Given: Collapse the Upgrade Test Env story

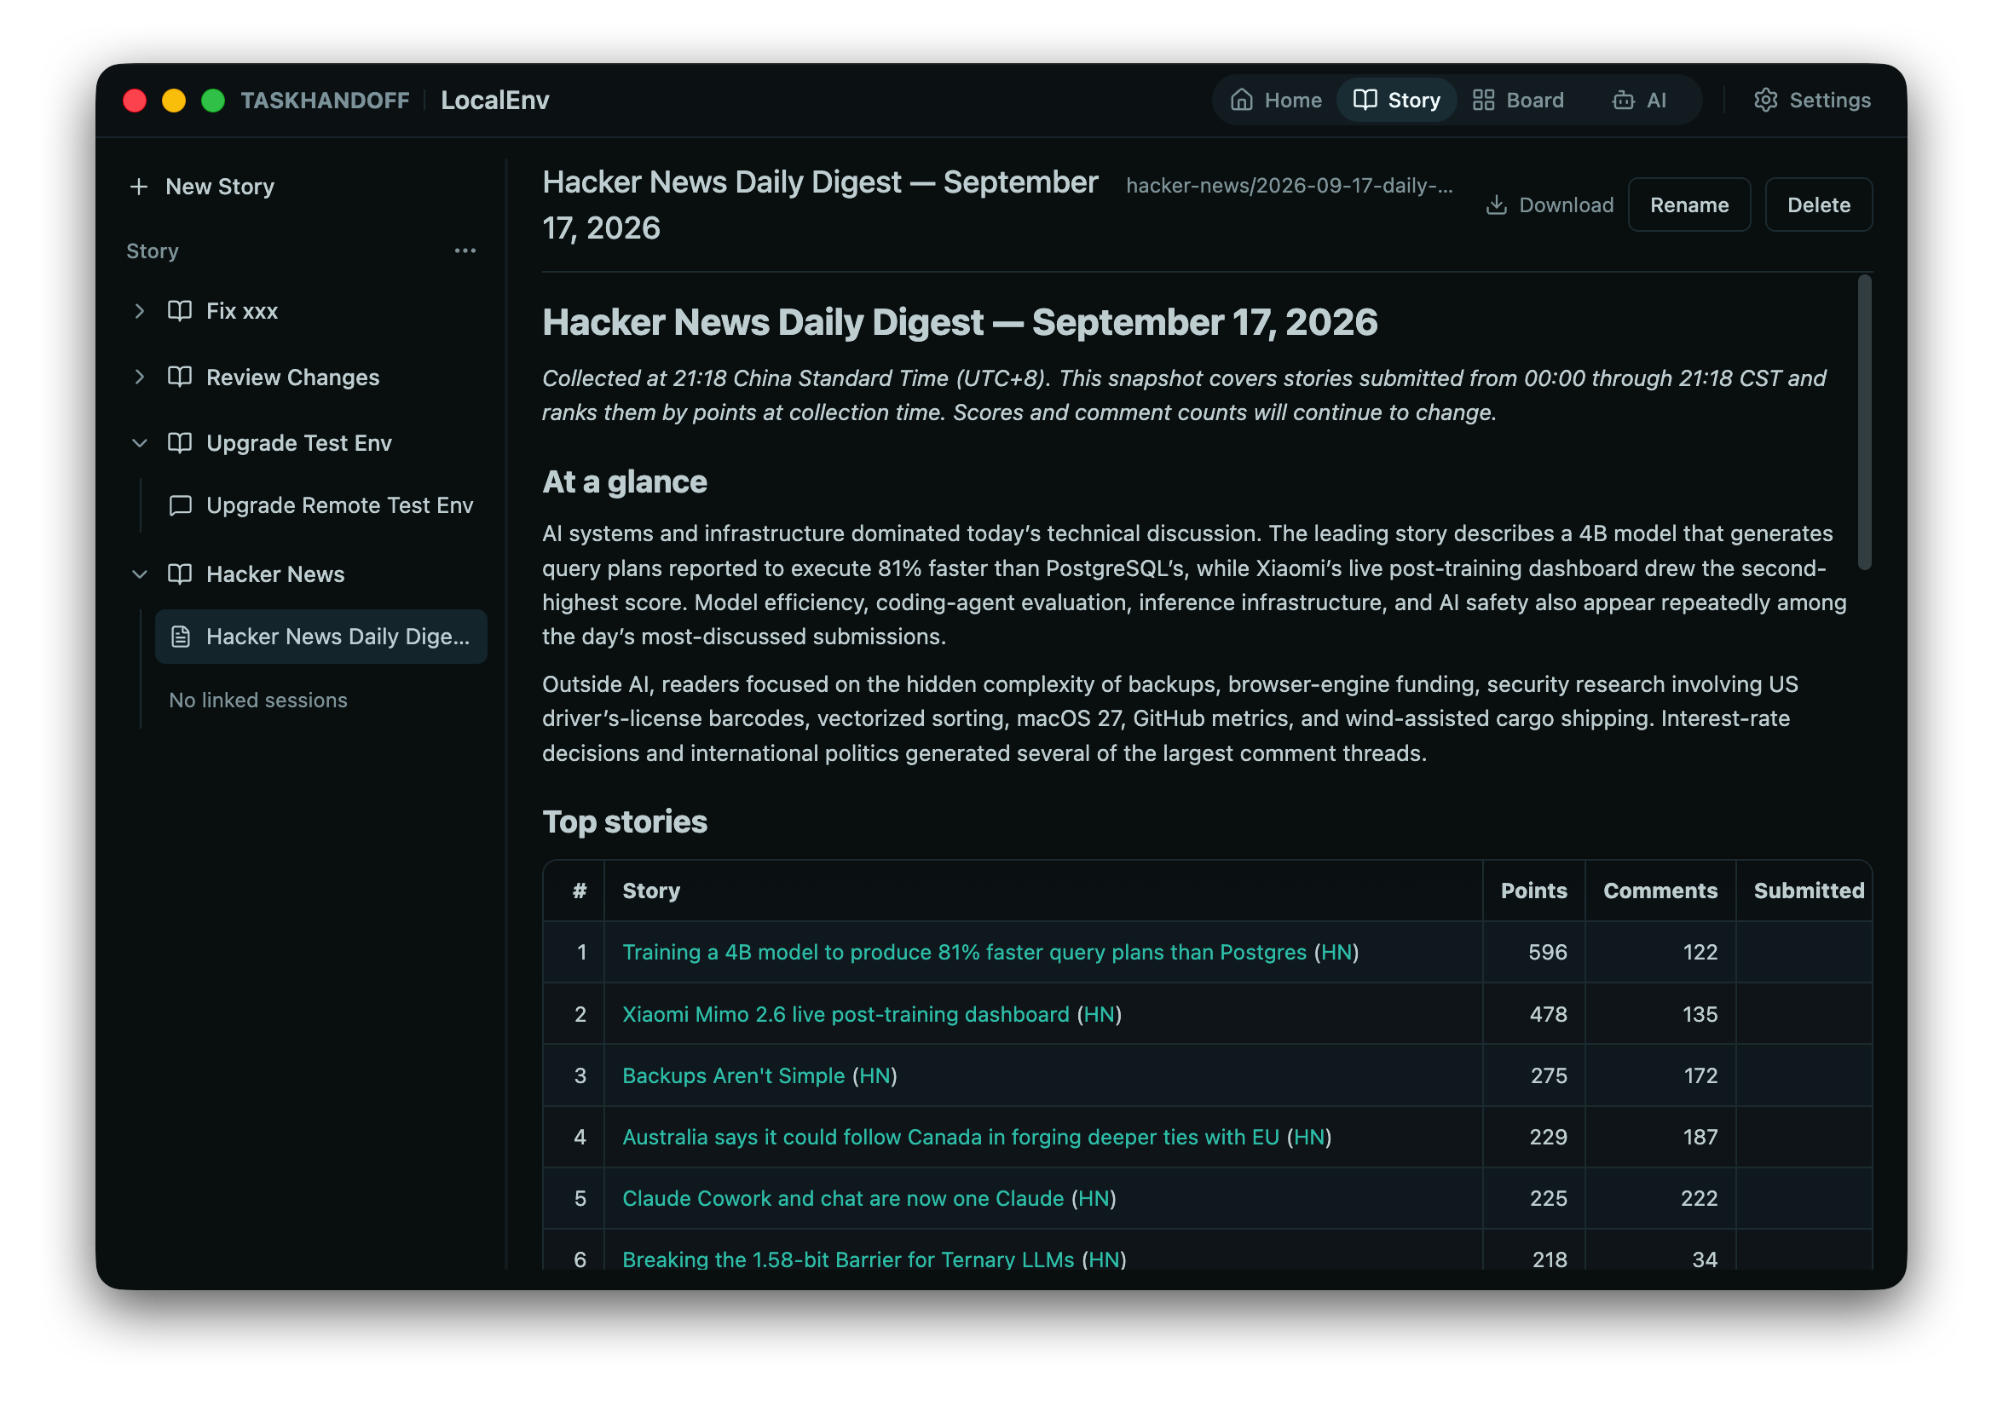Looking at the screenshot, I should (140, 442).
